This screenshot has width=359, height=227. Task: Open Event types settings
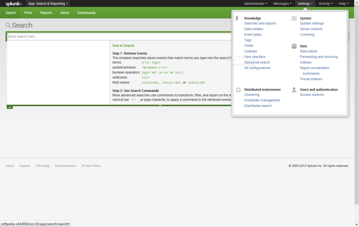coord(253,35)
